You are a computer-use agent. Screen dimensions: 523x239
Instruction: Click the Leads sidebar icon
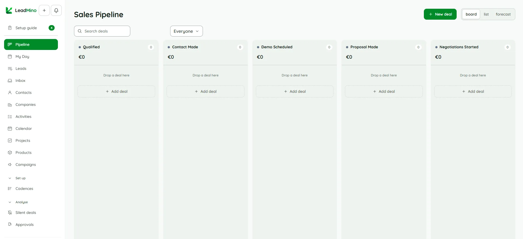10,68
